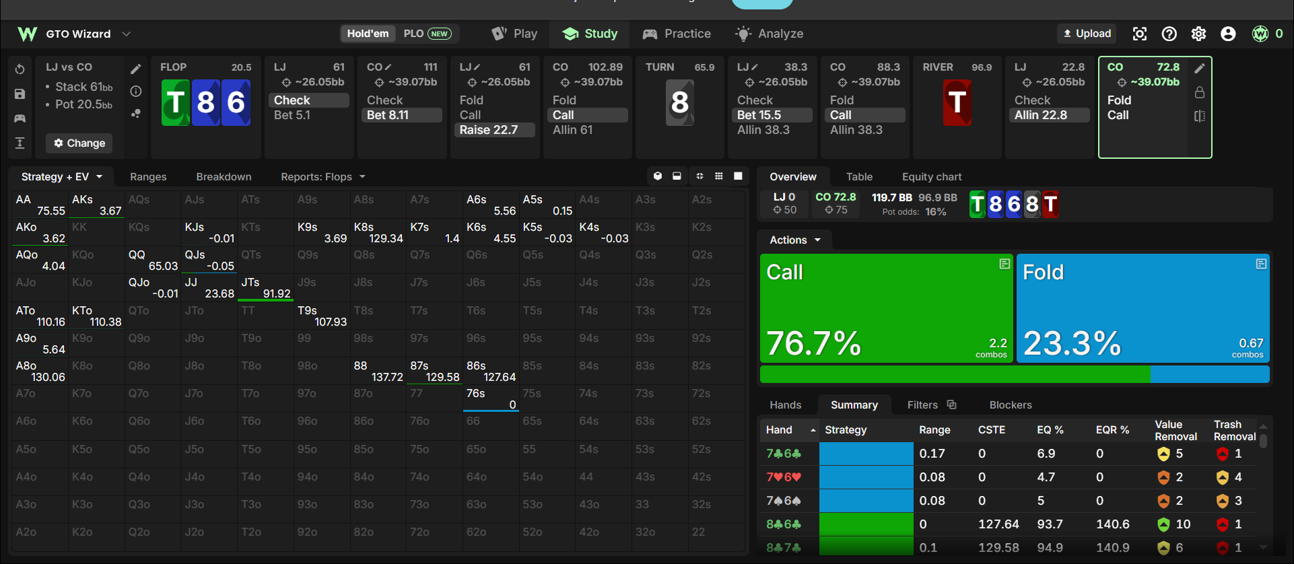Click the Upload button
Viewport: 1294px width, 564px height.
click(1087, 34)
